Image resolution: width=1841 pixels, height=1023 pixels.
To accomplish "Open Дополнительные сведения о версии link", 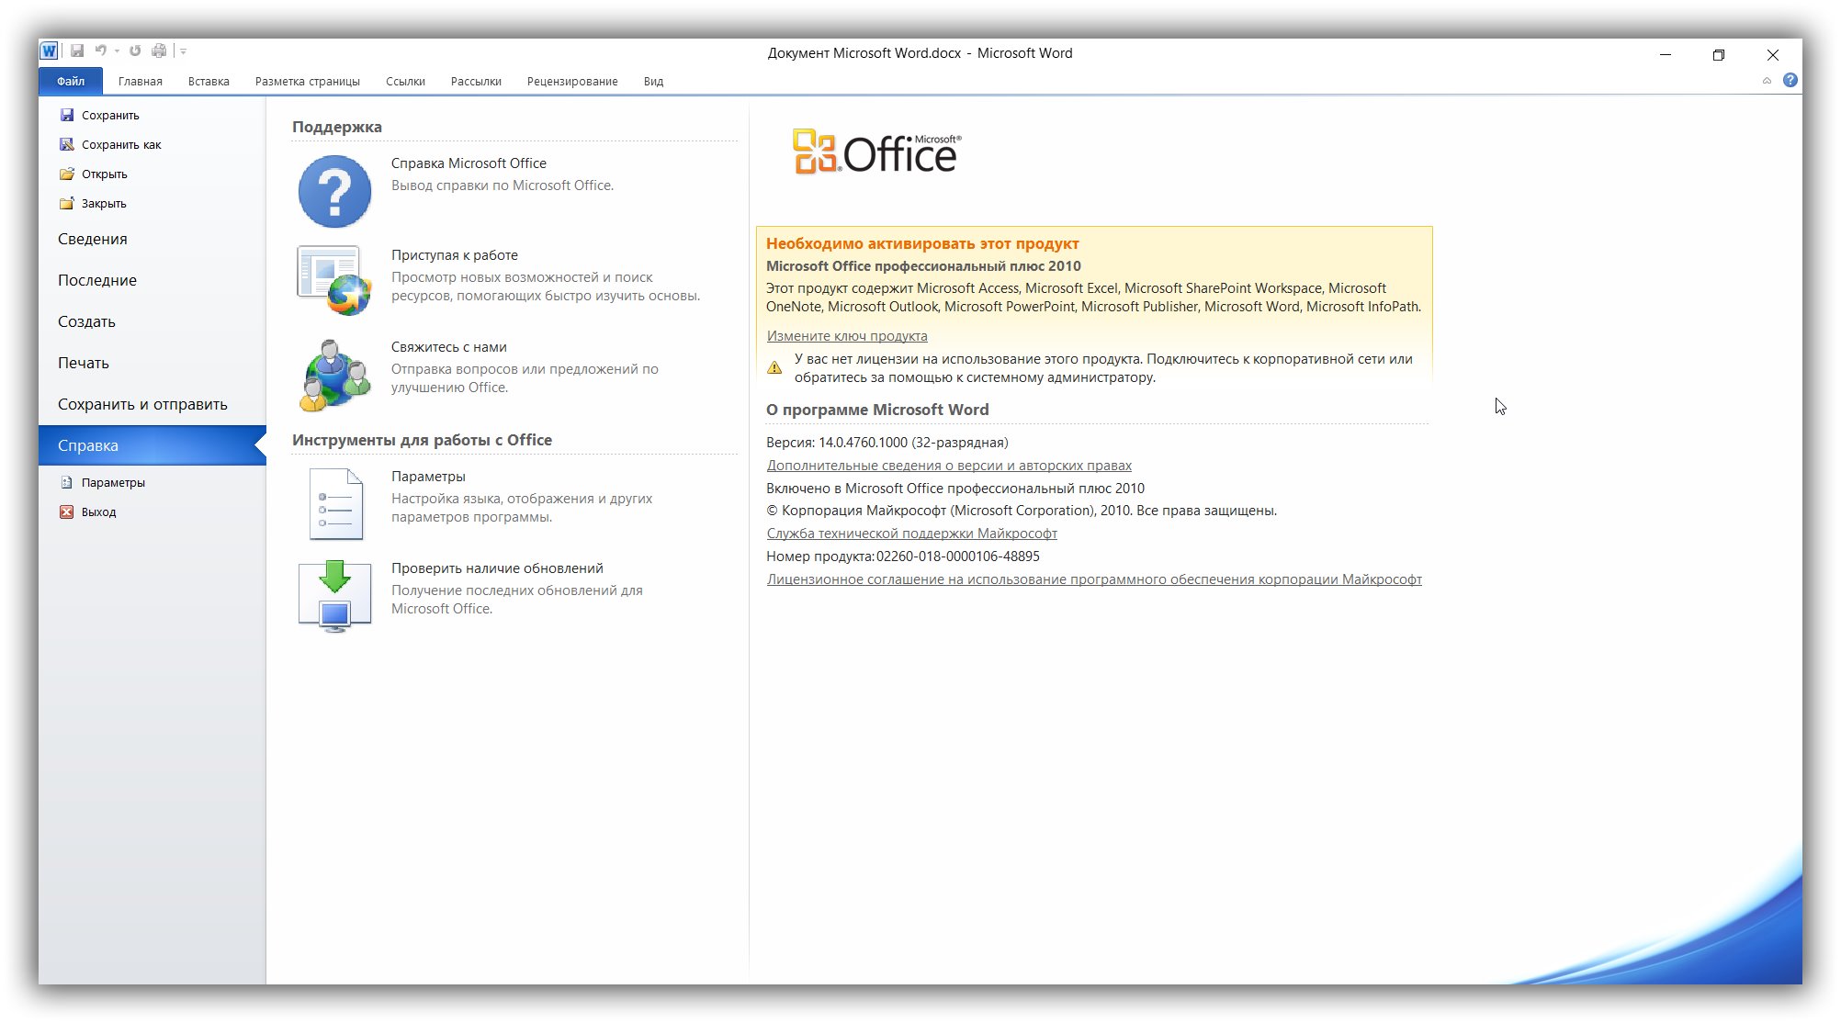I will [x=949, y=466].
